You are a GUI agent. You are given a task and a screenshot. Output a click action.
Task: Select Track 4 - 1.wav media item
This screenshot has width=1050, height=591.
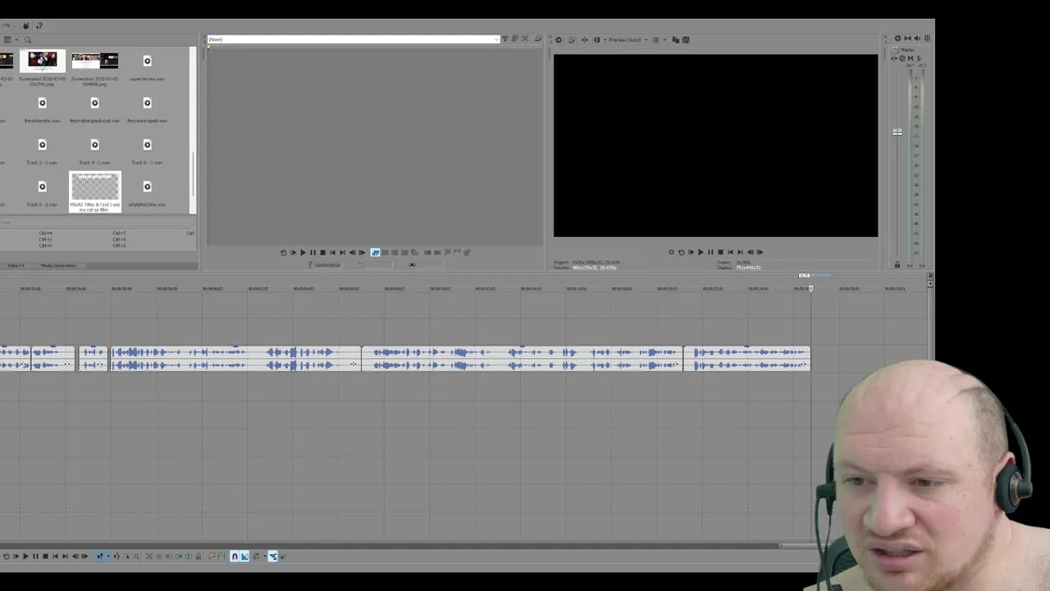[94, 151]
